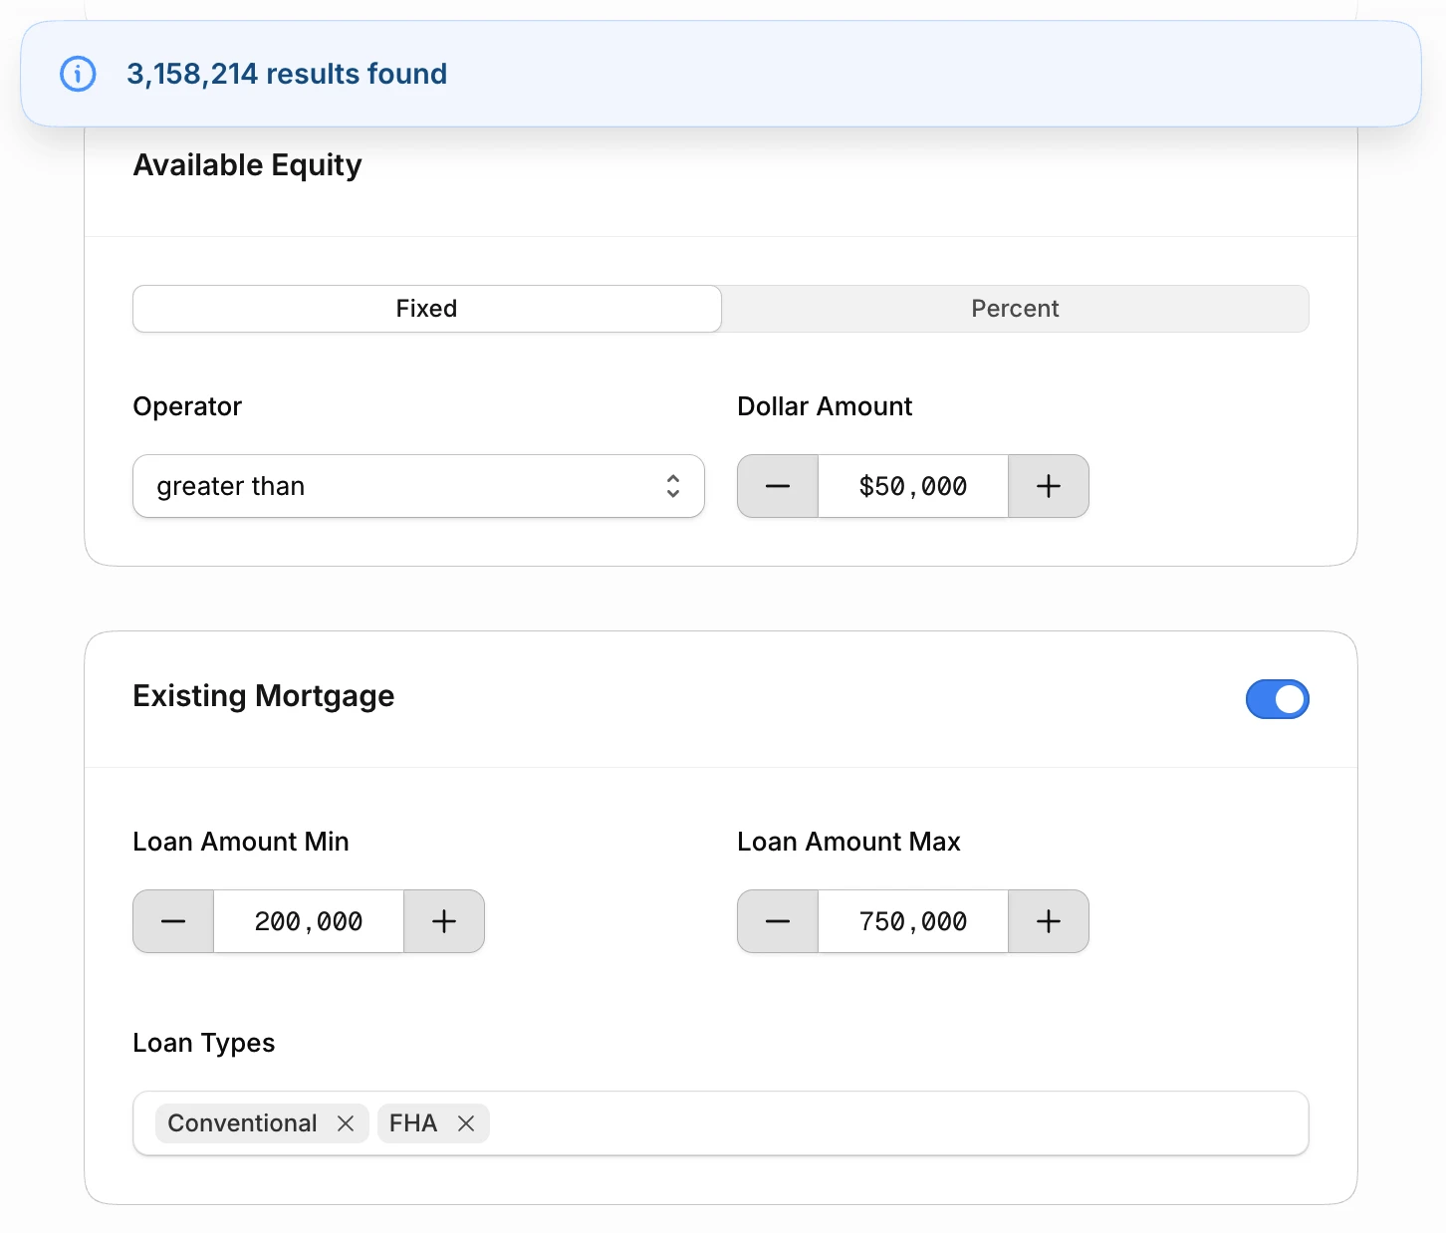Select the Fixed tab
The image size is (1446, 1233).
click(426, 309)
